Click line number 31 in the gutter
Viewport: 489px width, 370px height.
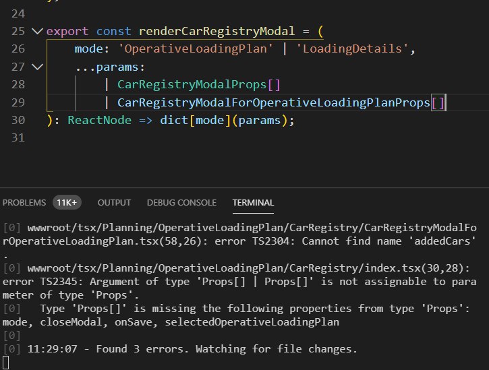point(18,137)
